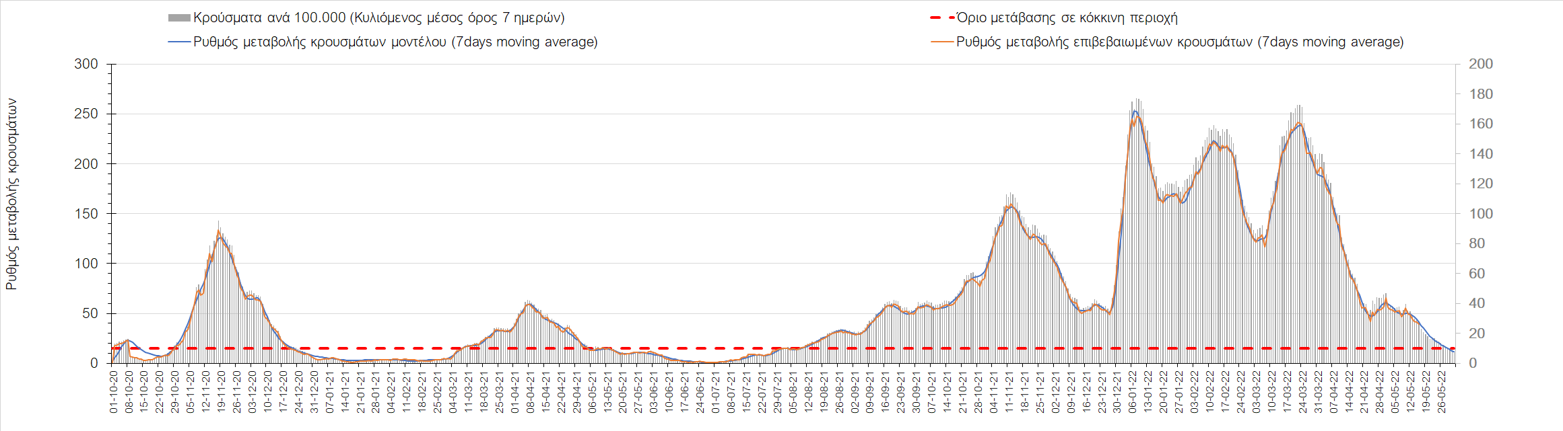Click legend text Κρούσματα ανά 100.000

pos(378,18)
